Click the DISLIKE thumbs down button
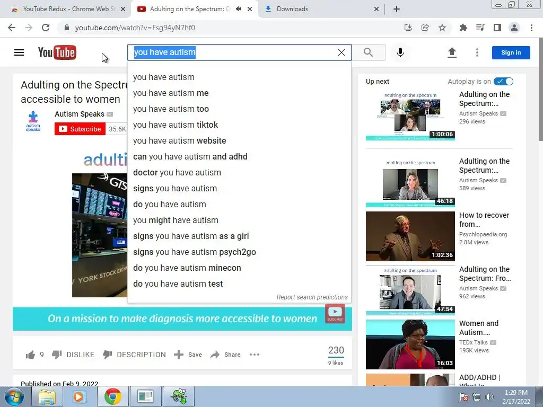 73,355
